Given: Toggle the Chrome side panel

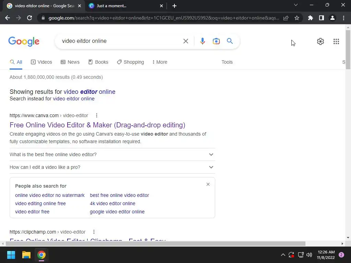Looking at the screenshot, I should point(322,18).
